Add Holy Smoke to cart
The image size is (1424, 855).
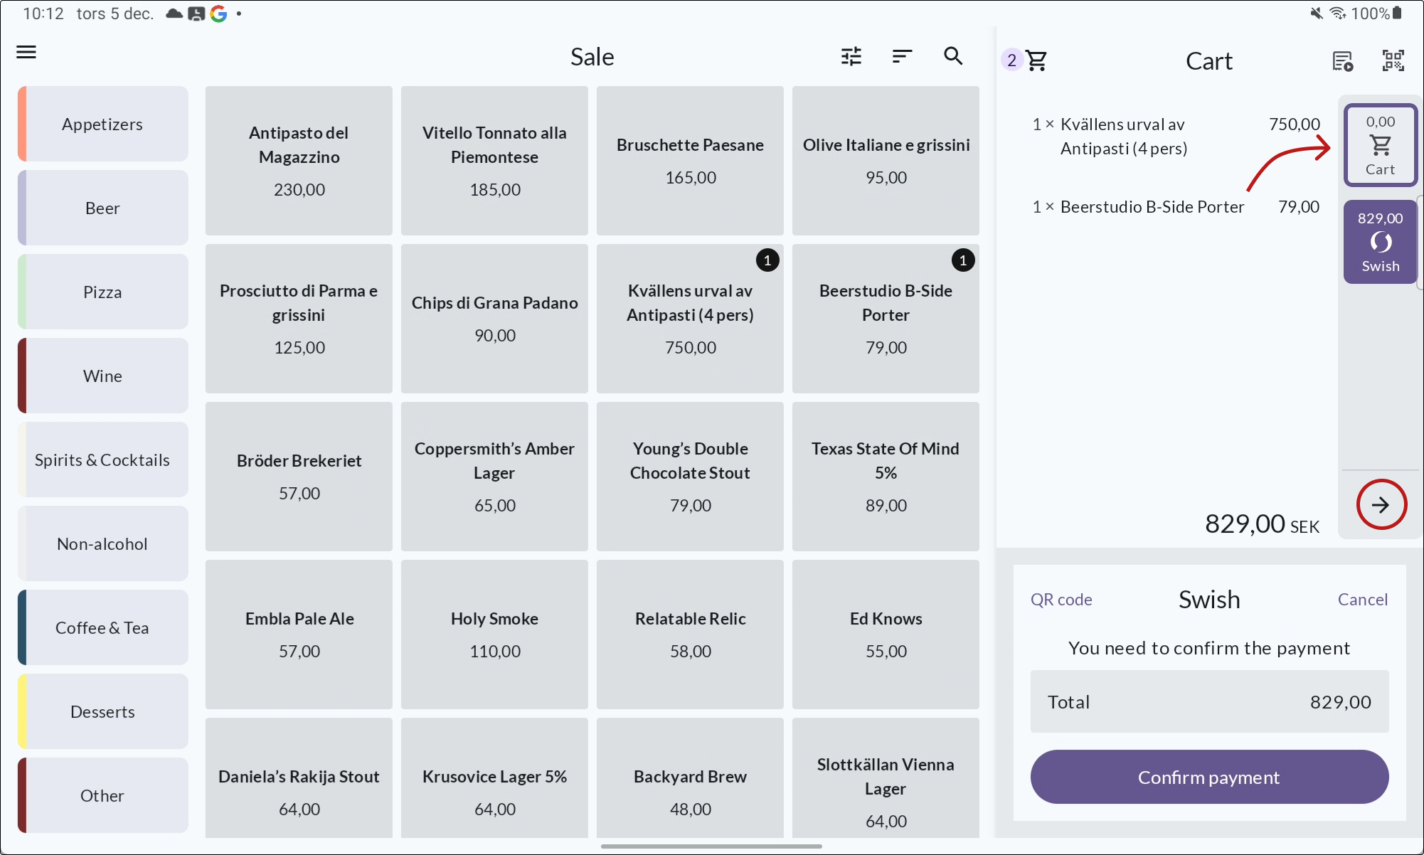tap(494, 634)
